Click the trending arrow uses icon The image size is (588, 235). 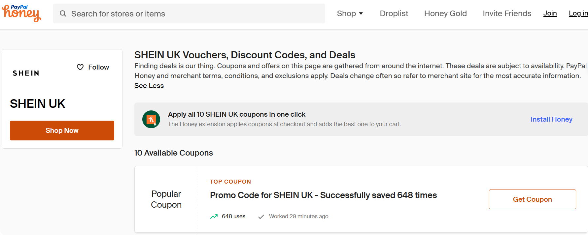point(214,217)
